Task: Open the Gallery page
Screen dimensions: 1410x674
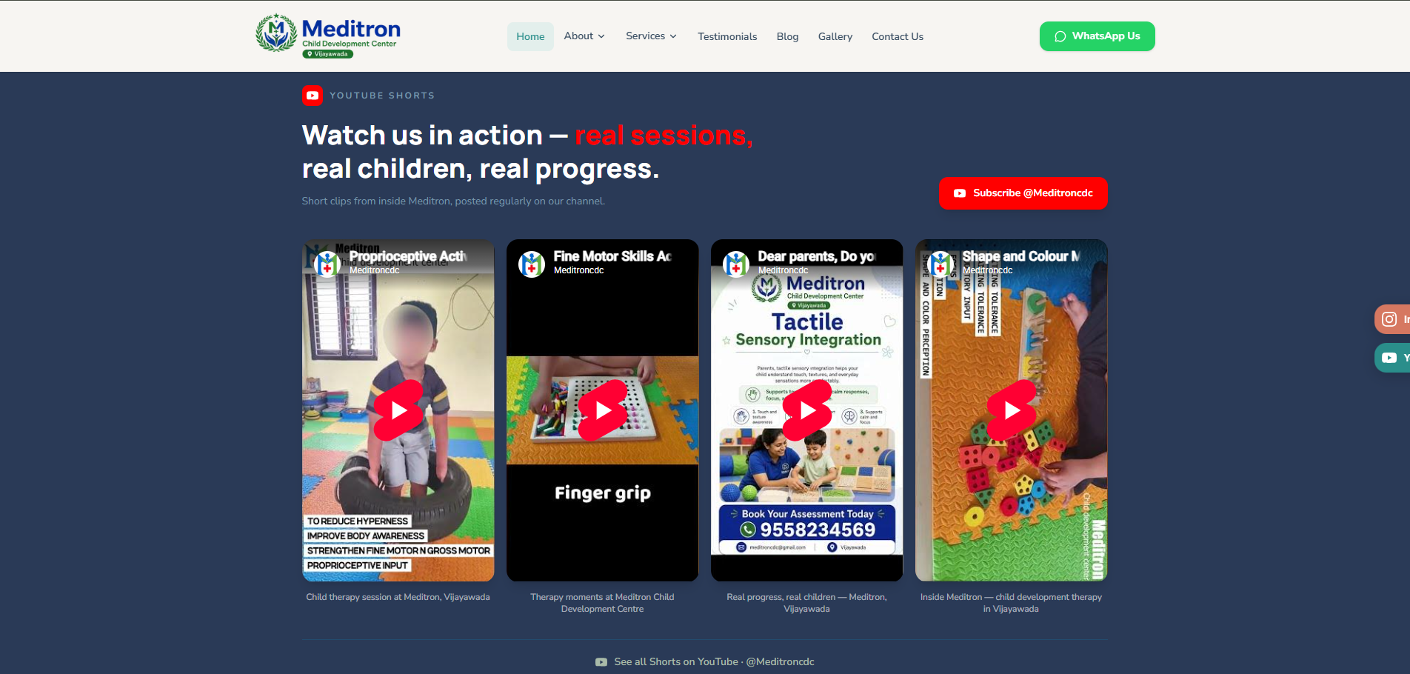Action: 835,36
